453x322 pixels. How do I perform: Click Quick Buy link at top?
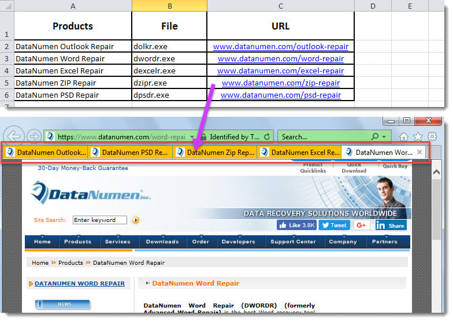click(395, 166)
